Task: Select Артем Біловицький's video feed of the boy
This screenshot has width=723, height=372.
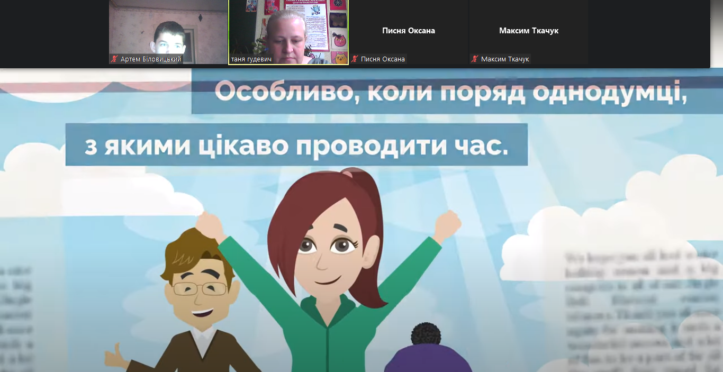Action: [168, 32]
